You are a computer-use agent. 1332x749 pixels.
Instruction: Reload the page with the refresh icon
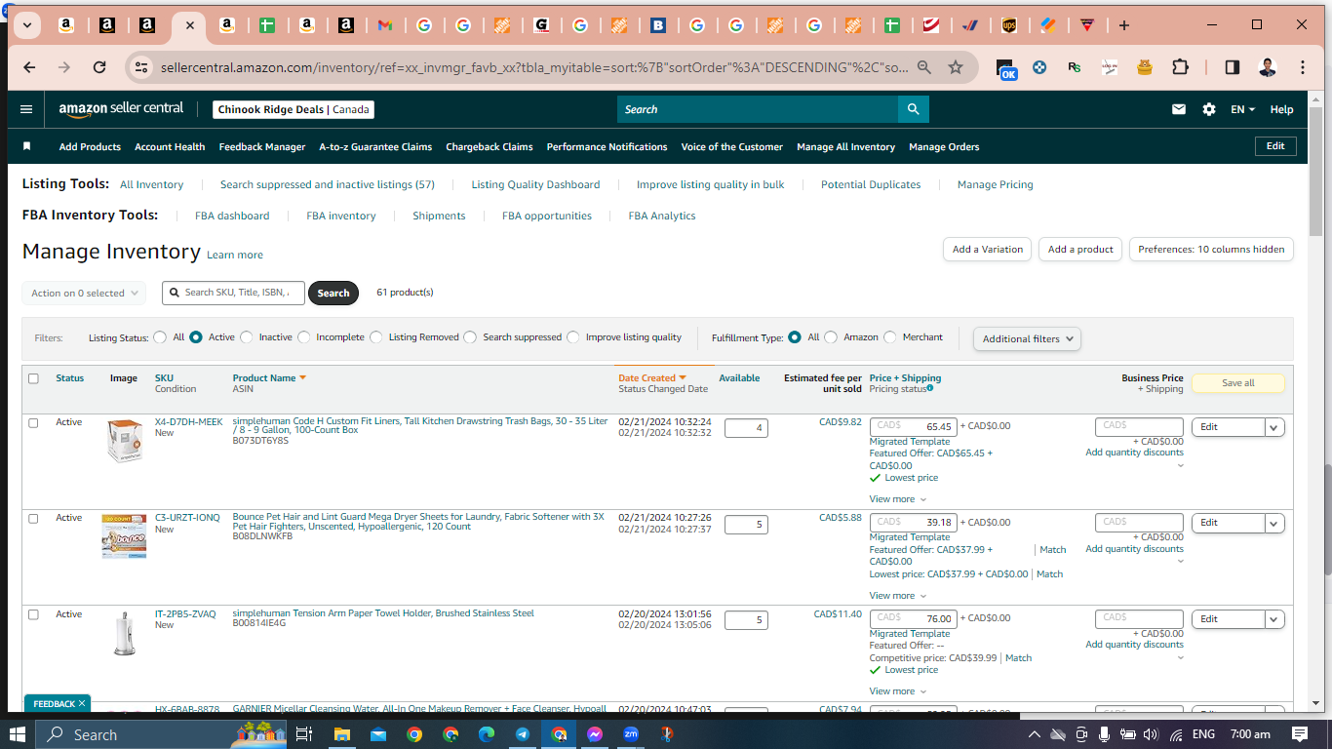coord(99,67)
